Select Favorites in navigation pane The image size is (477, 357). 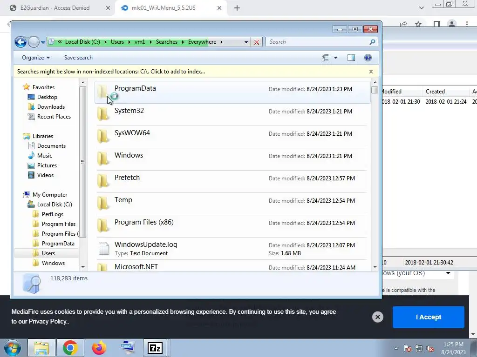(x=43, y=87)
